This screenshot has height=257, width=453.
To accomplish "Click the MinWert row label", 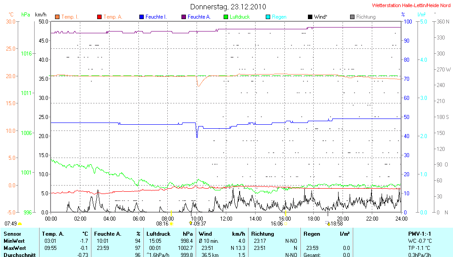I will coord(15,241).
